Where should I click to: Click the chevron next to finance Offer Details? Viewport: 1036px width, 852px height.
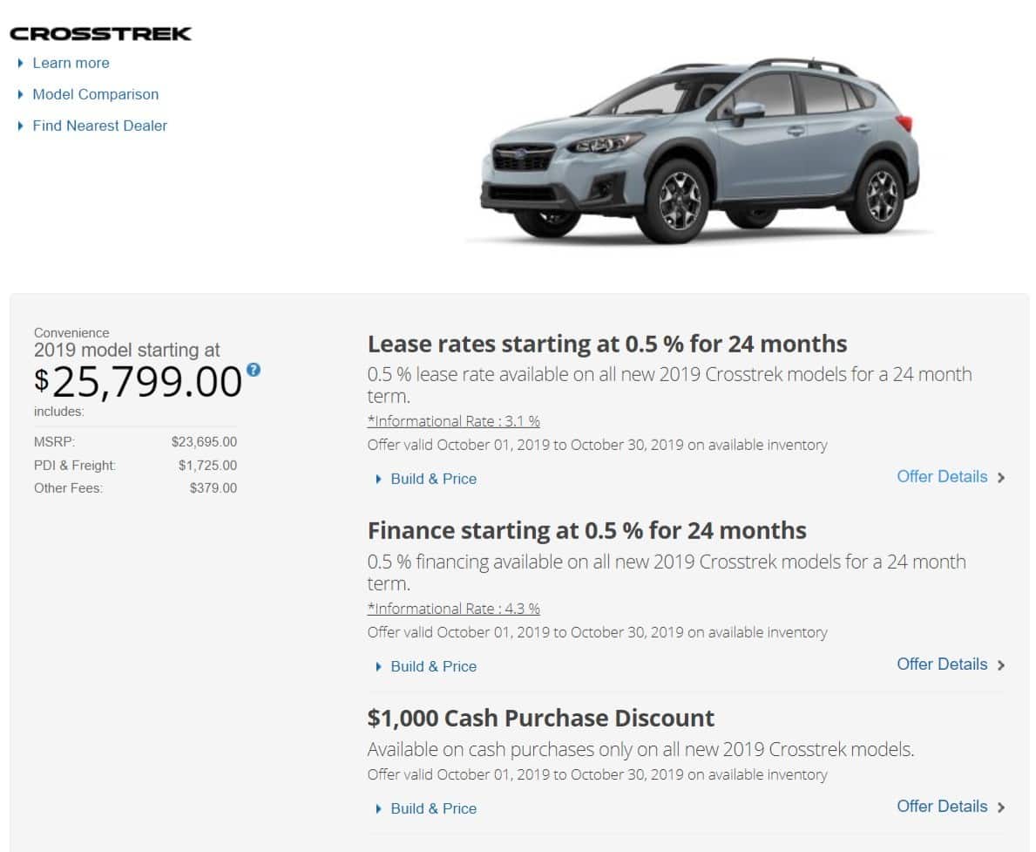(x=1001, y=665)
